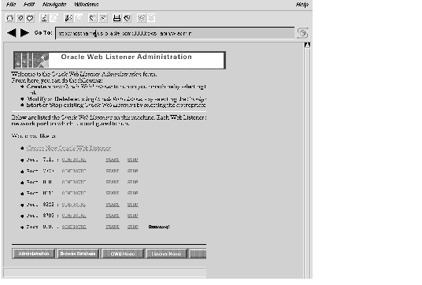Open the Windows menu
This screenshot has width=422, height=285.
pyautogui.click(x=87, y=4)
